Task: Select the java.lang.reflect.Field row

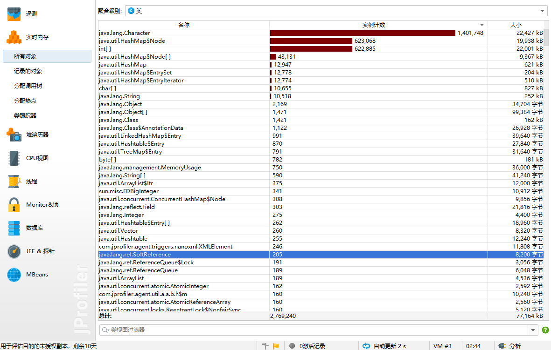Action: coord(321,207)
